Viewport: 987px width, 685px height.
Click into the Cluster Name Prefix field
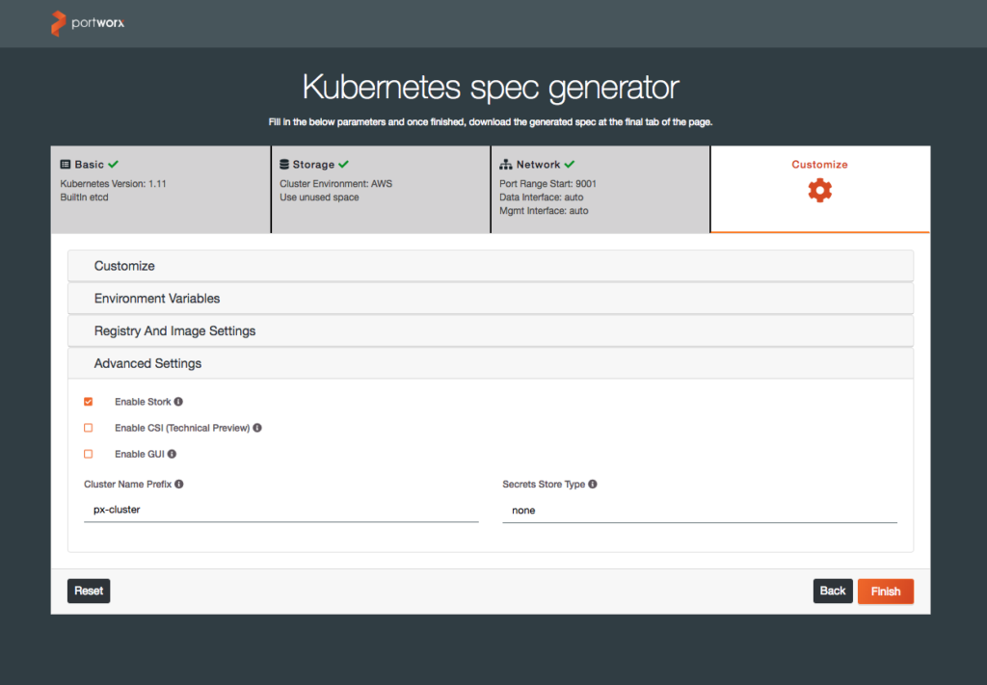(x=280, y=510)
